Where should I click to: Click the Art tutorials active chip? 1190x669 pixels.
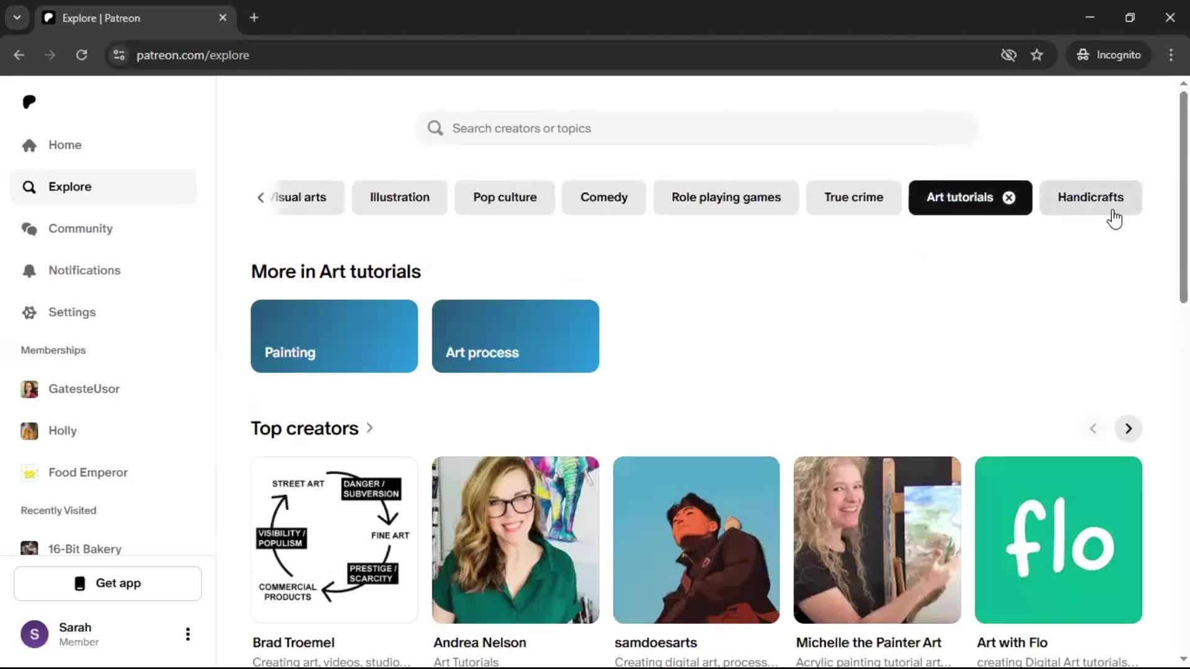pos(959,198)
